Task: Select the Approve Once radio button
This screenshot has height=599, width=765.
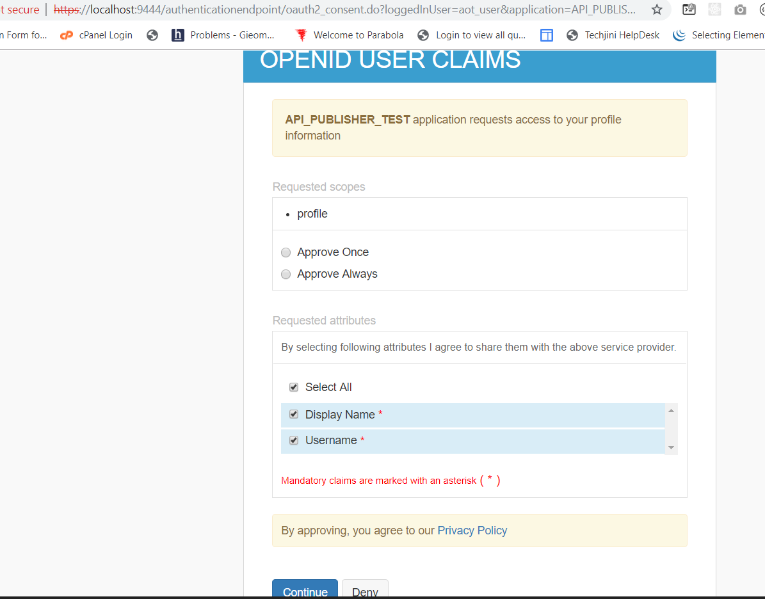Action: [x=286, y=252]
